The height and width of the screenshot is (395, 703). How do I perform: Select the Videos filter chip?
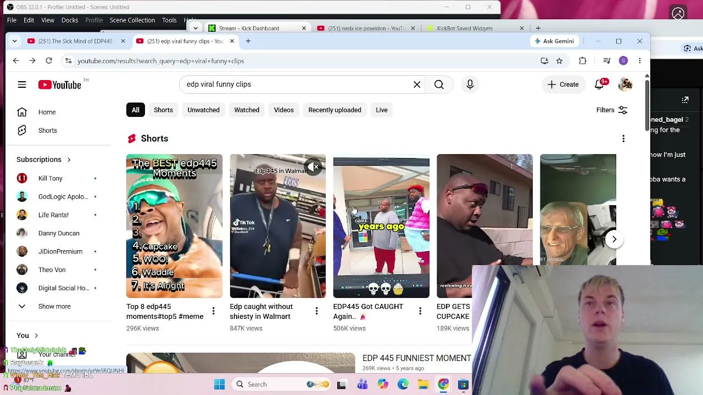284,110
